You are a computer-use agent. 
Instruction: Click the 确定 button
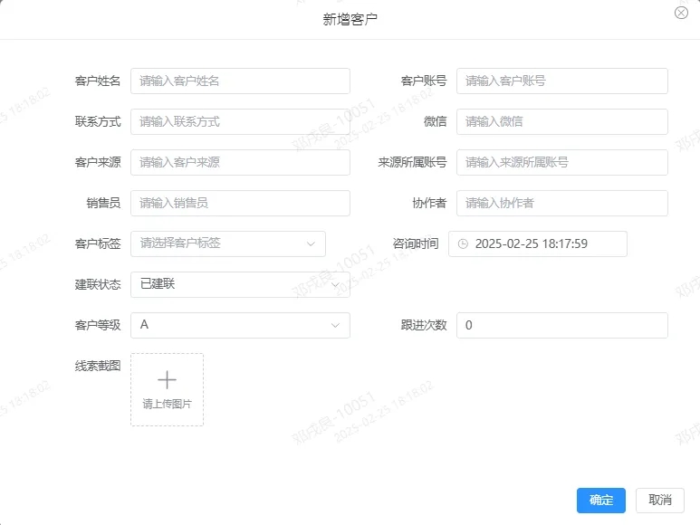point(601,500)
